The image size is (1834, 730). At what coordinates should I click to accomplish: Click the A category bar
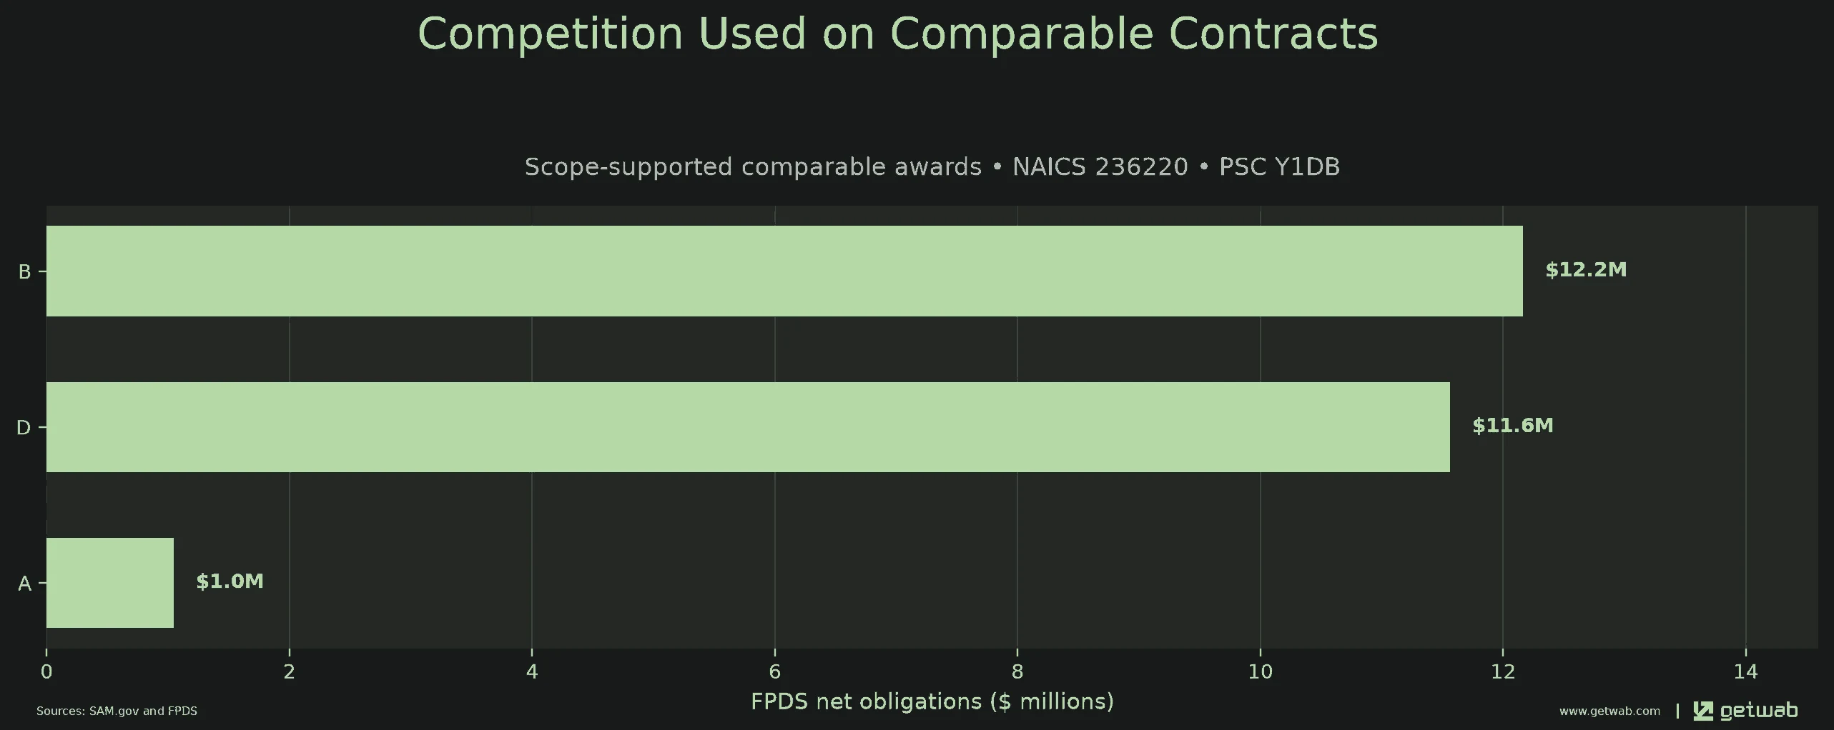point(110,583)
